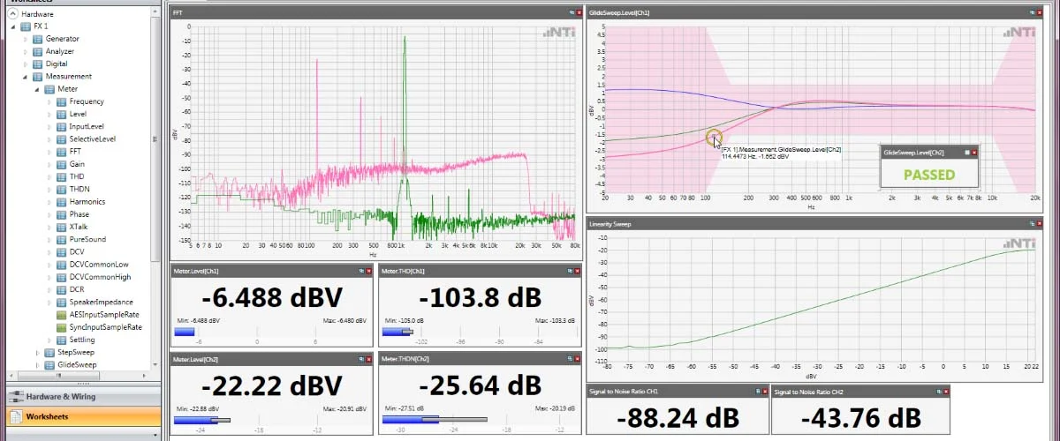1060x441 pixels.
Task: Expand the Analyzer tree node
Action: 25,51
